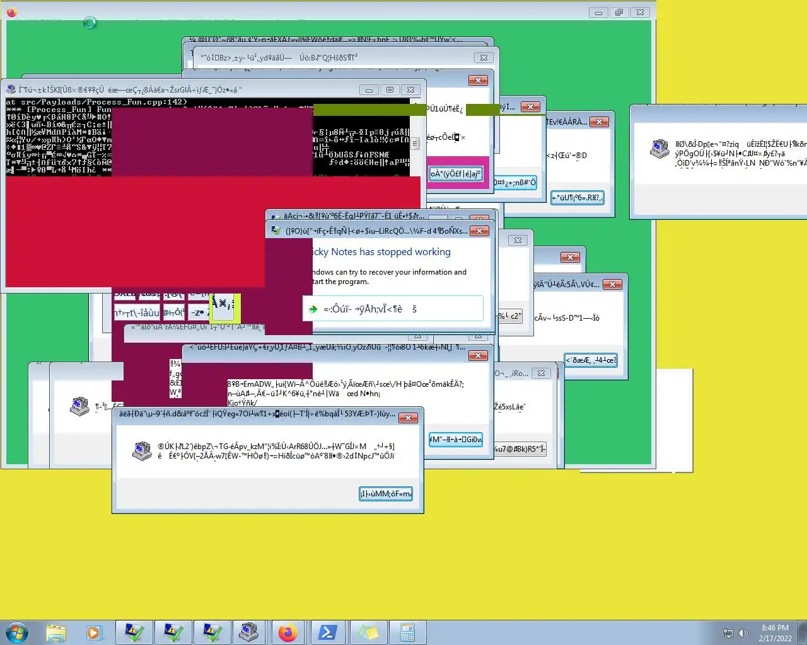Close the 'ûò┴EFU' titled dialog

478,355
